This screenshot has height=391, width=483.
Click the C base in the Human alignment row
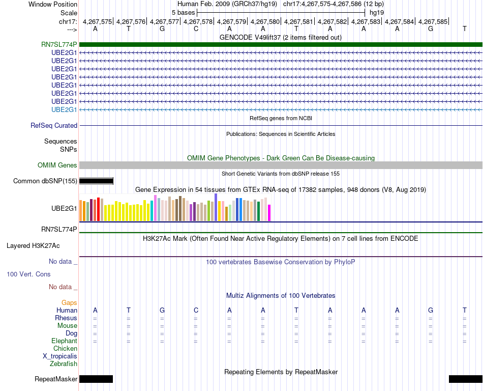[196, 310]
